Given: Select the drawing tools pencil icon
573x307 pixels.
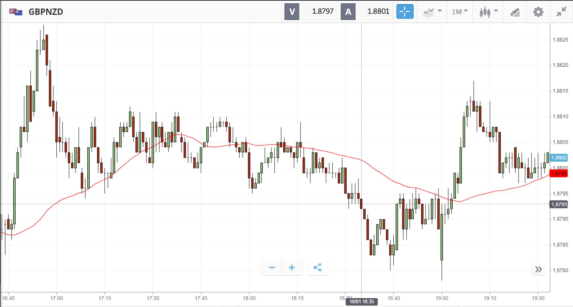Looking at the screenshot, I should (515, 12).
